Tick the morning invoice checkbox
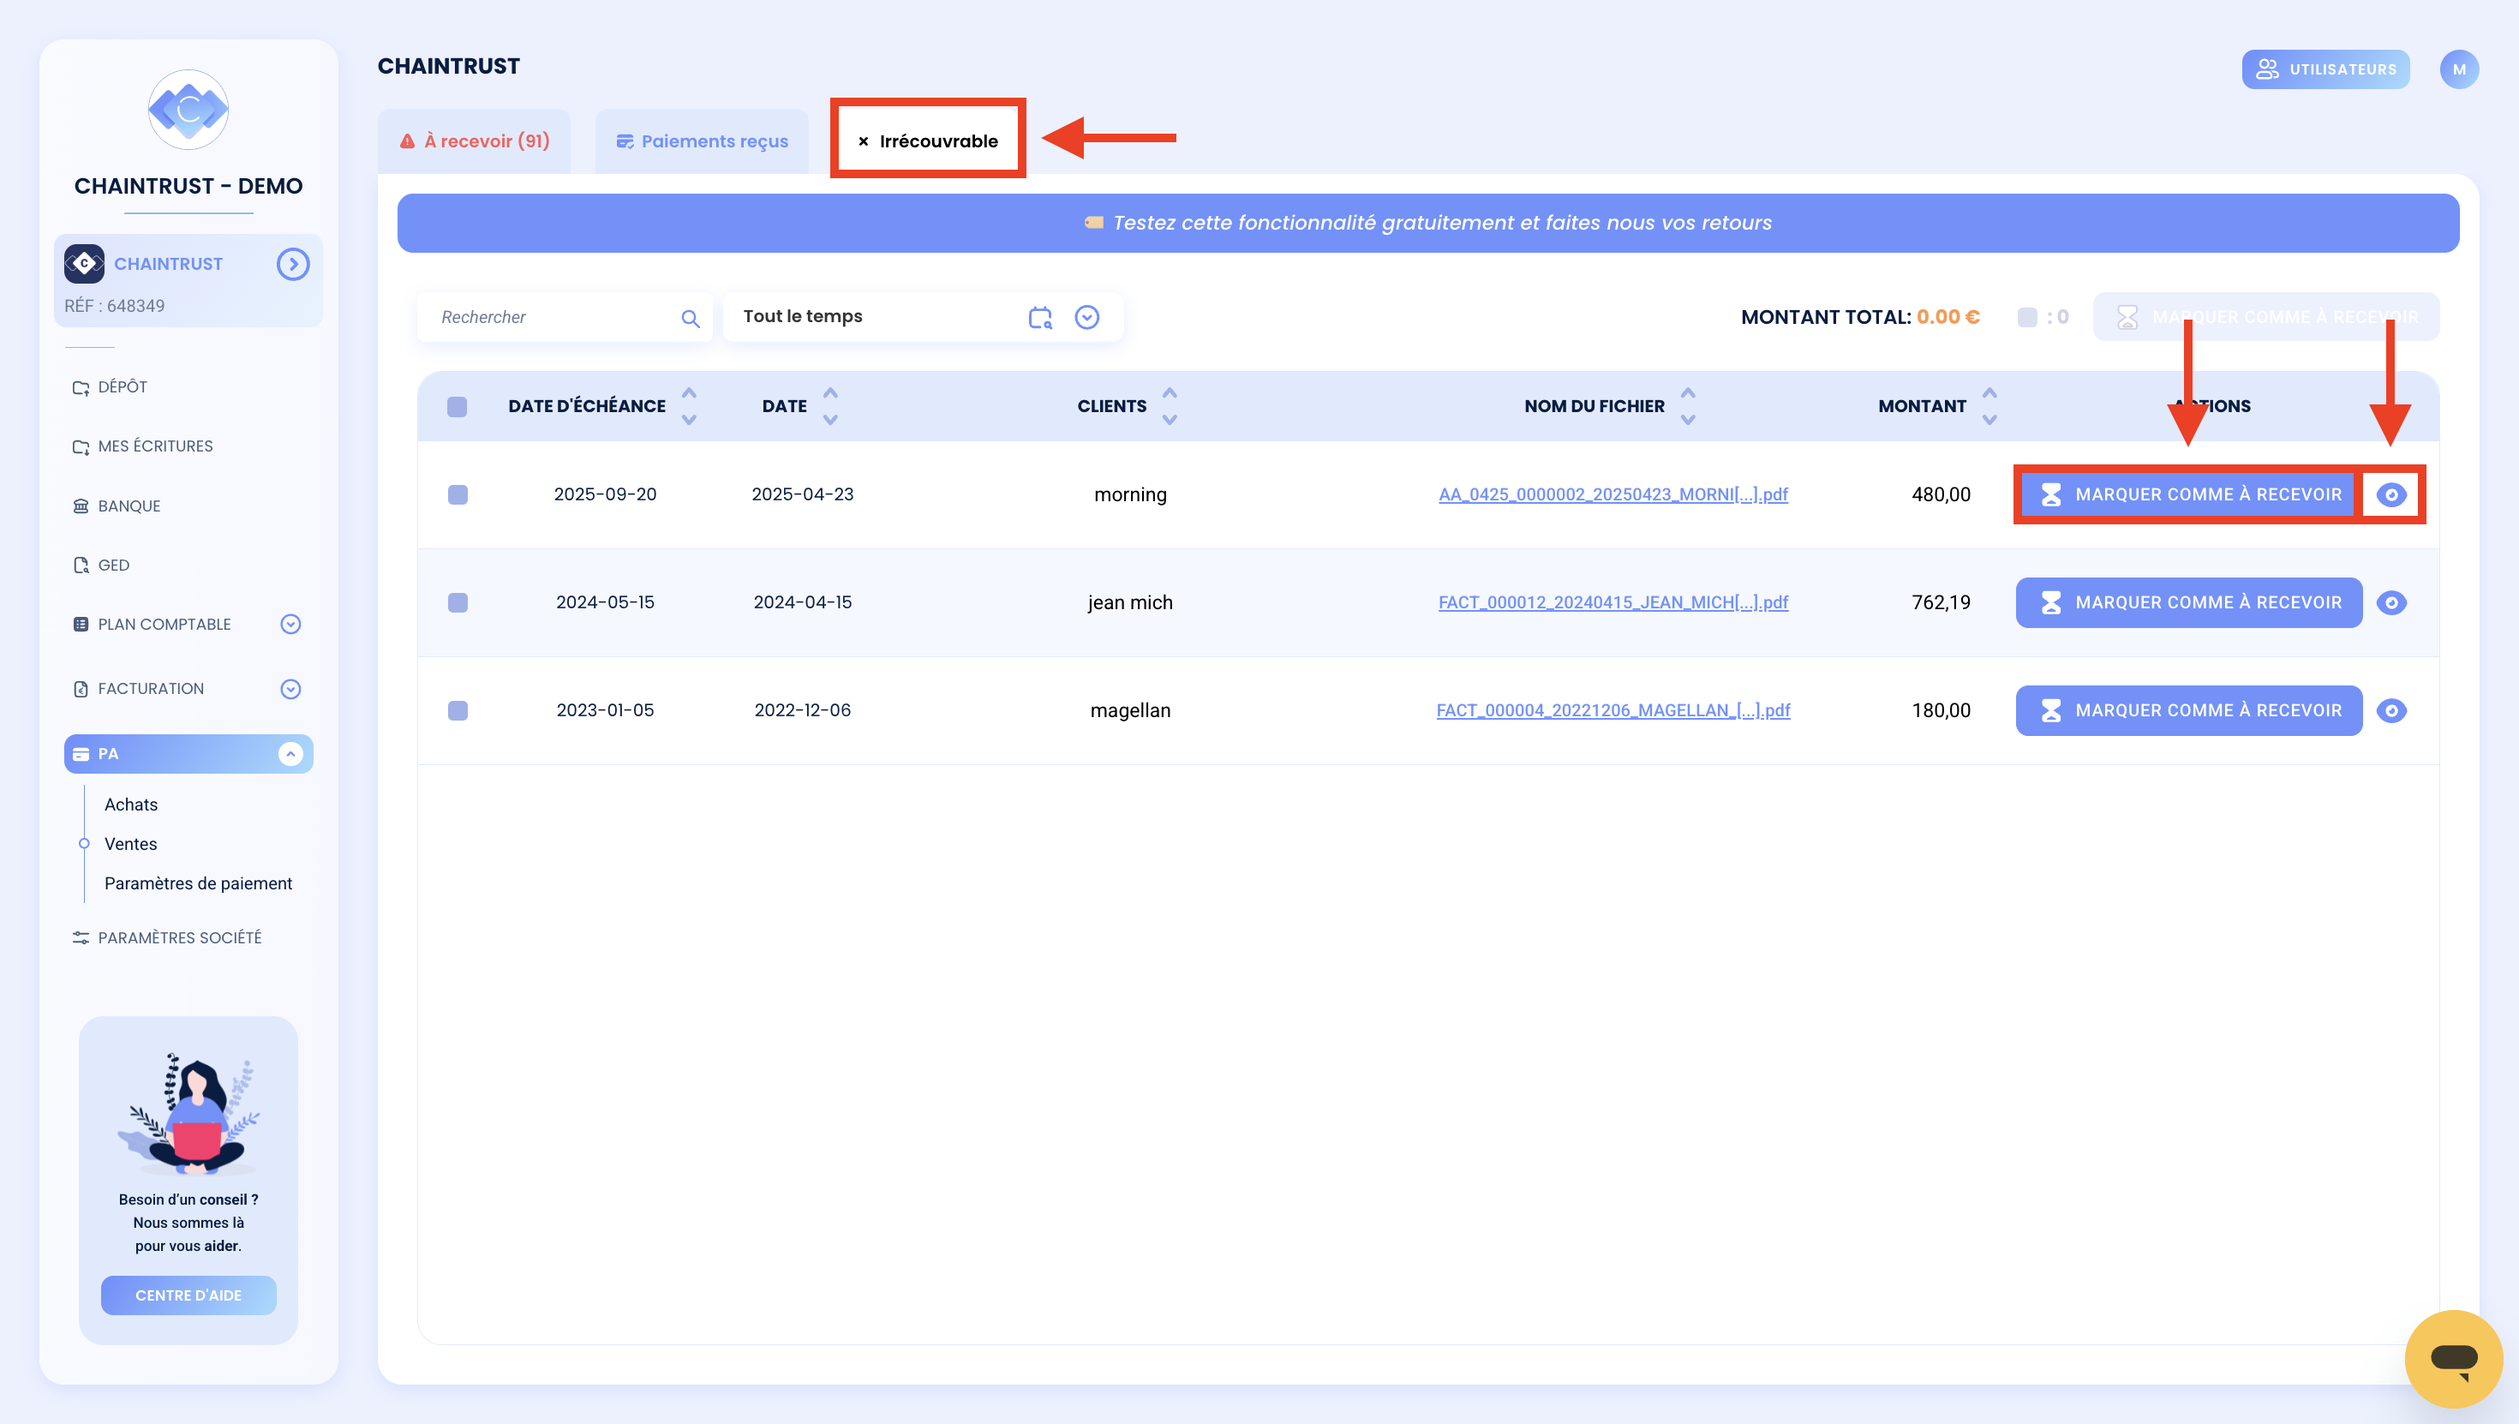This screenshot has width=2519, height=1424. pos(458,495)
